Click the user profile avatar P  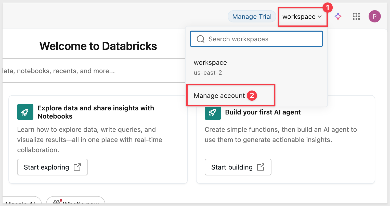pos(374,17)
